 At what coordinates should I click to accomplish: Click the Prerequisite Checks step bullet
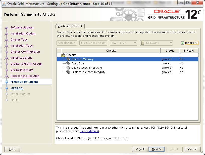click(7, 82)
